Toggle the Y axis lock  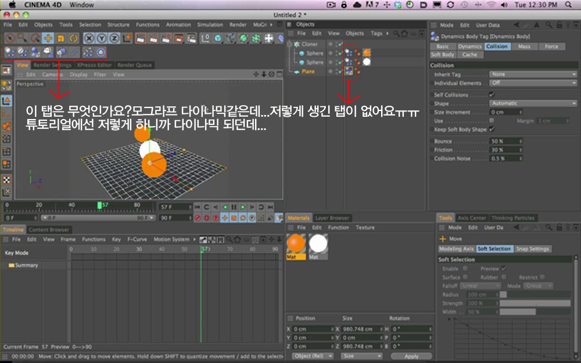pyautogui.click(x=102, y=38)
